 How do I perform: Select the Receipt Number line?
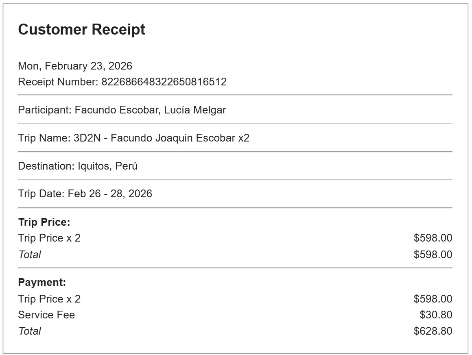click(122, 82)
